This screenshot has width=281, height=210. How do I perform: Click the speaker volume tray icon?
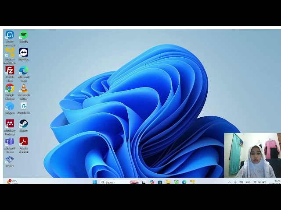tap(259, 182)
